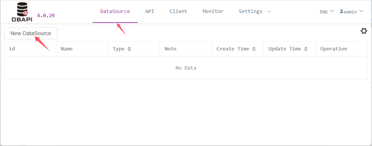Go to the Client tab
This screenshot has height=146, width=372.
pyautogui.click(x=178, y=11)
